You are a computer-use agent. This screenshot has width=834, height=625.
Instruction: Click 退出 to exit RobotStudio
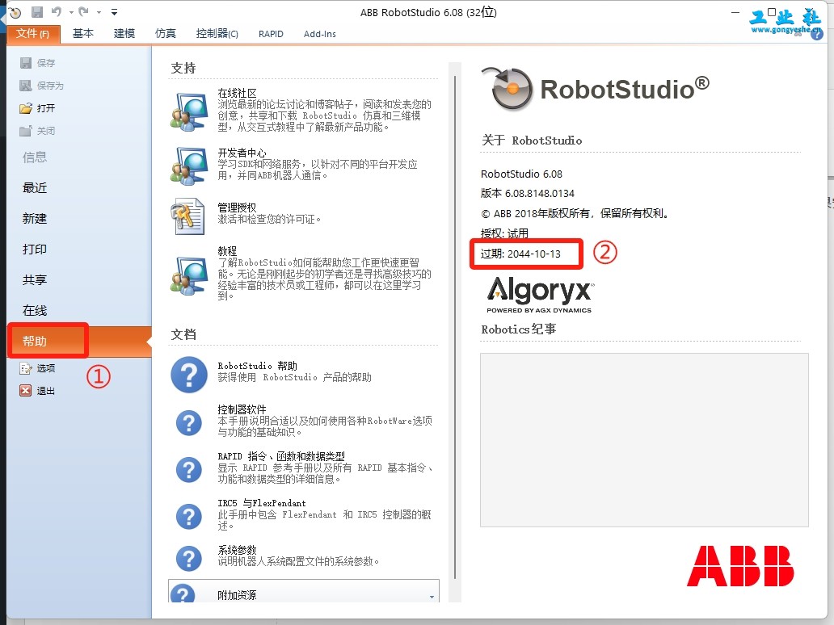37,391
